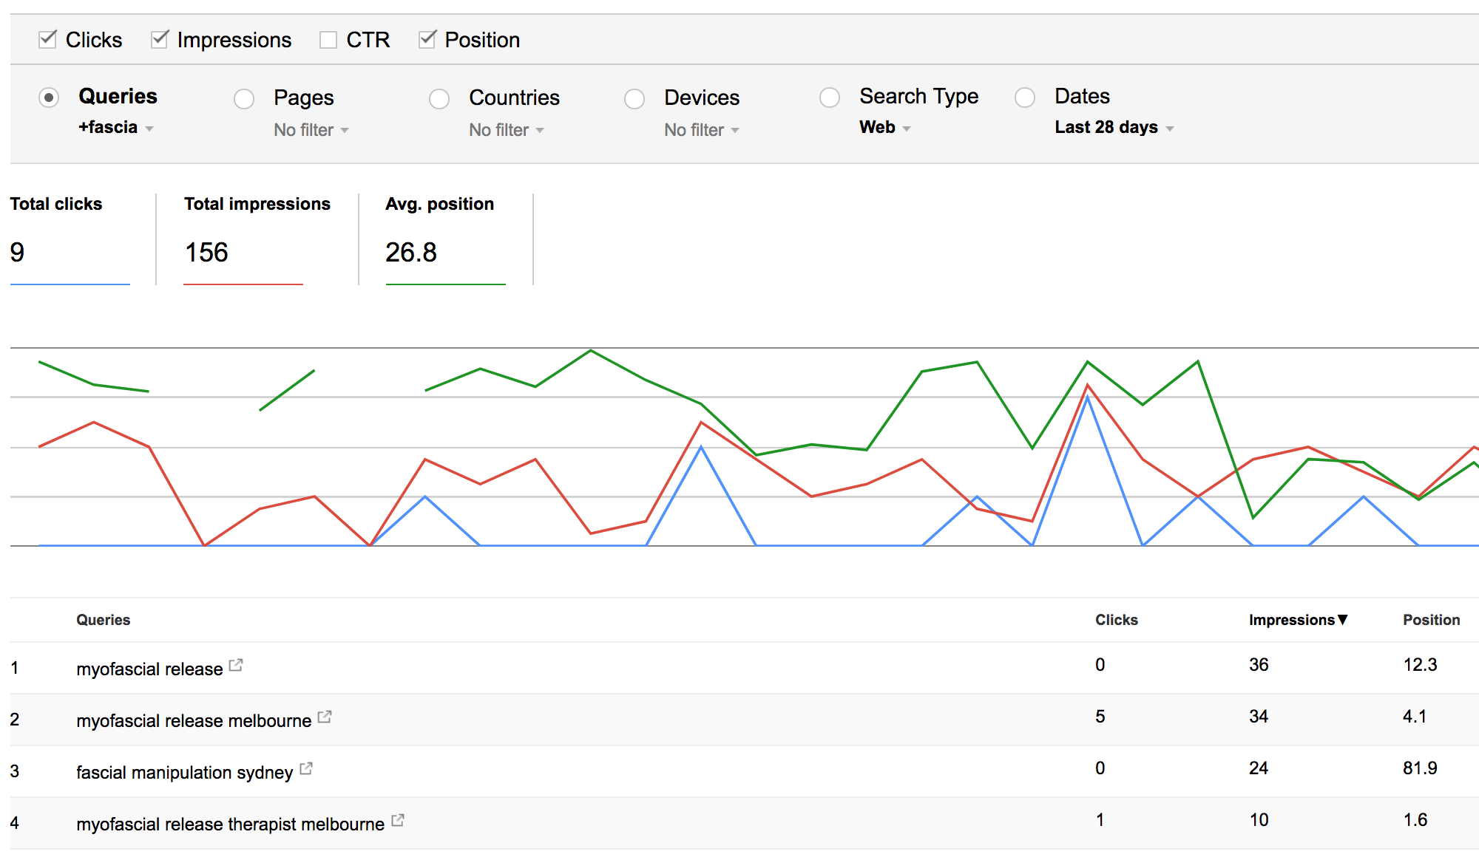Click position value 1.6 in row 4
The width and height of the screenshot is (1479, 857).
click(1415, 820)
